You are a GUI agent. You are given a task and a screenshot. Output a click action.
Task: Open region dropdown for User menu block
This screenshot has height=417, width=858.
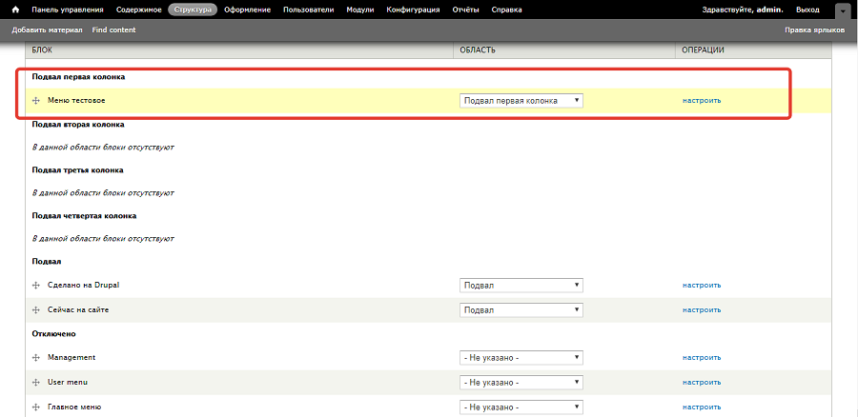coord(521,383)
